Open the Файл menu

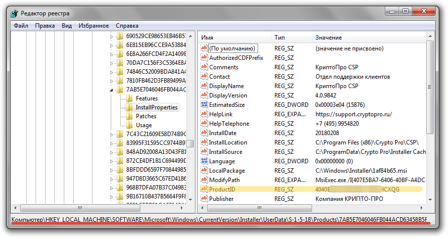click(21, 25)
